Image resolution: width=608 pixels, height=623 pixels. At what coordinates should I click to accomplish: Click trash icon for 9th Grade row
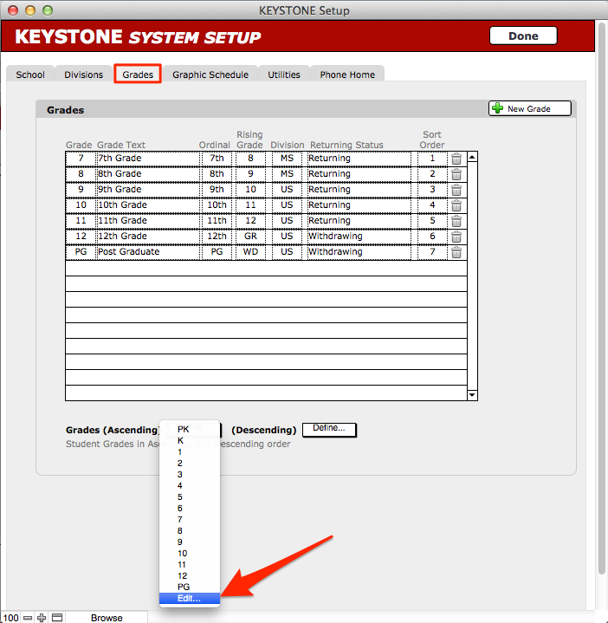tap(456, 190)
